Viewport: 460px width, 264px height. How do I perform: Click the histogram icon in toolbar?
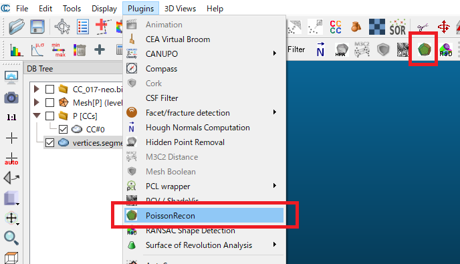point(16,49)
